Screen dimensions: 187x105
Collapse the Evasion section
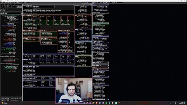108,24
